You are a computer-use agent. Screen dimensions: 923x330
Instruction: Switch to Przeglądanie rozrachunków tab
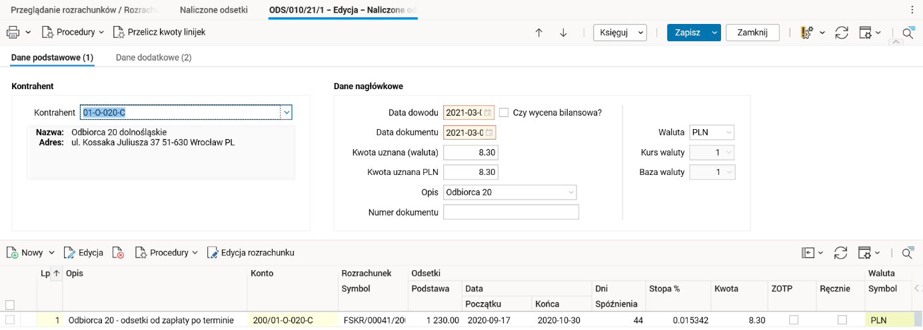(85, 10)
